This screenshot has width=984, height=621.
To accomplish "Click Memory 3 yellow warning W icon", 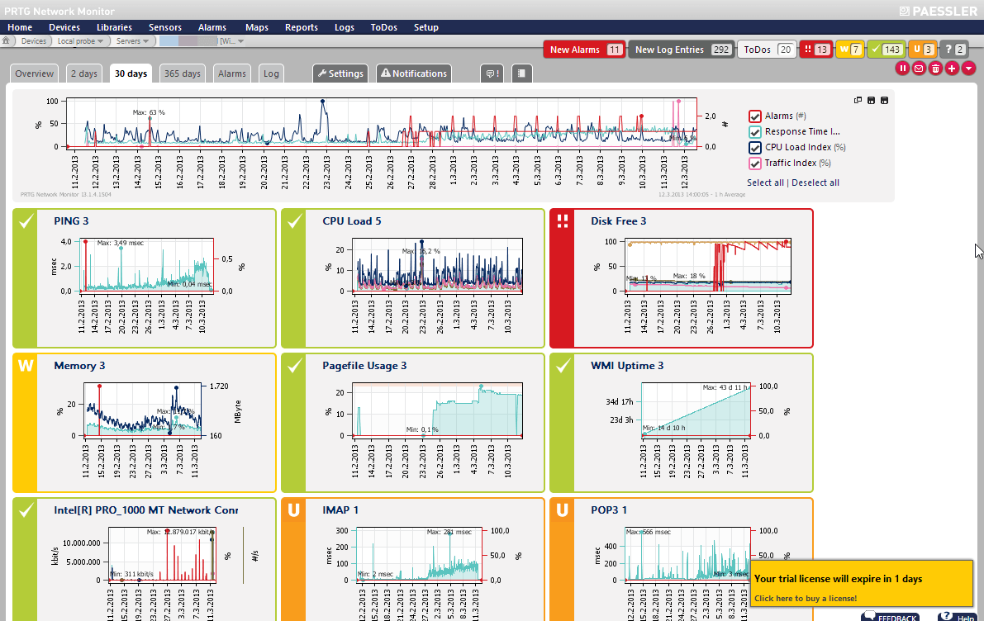I will [x=26, y=366].
